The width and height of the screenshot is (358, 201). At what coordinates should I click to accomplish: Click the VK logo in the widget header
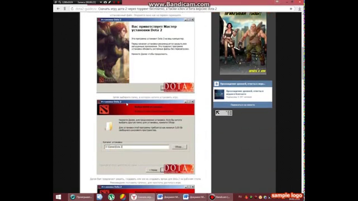click(216, 84)
